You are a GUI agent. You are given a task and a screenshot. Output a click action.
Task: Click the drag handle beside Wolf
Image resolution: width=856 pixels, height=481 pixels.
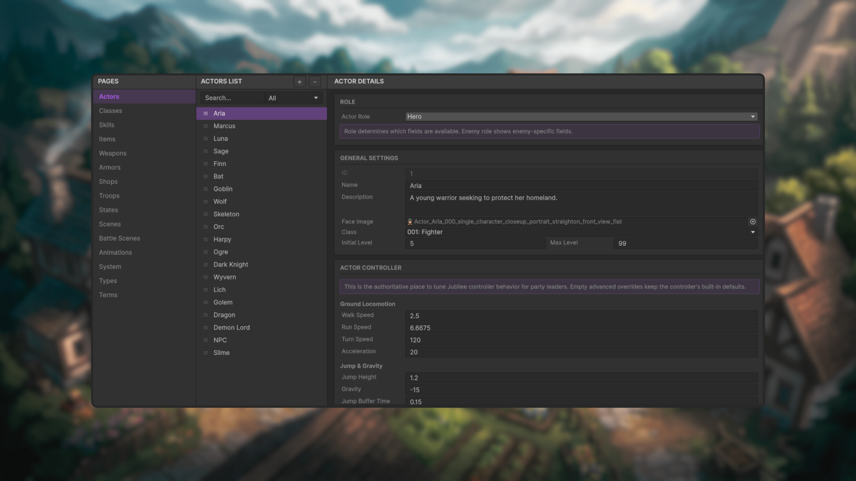[206, 202]
